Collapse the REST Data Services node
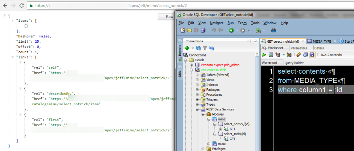 click(x=197, y=109)
